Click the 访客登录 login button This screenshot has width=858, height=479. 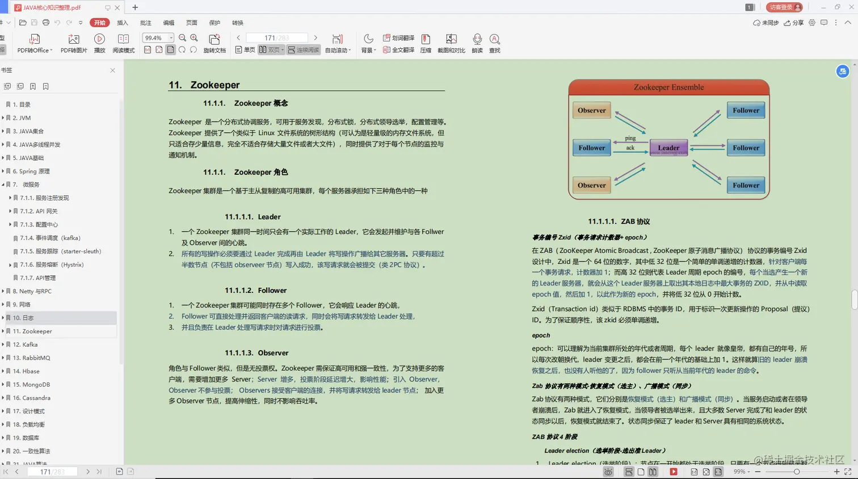click(x=784, y=7)
